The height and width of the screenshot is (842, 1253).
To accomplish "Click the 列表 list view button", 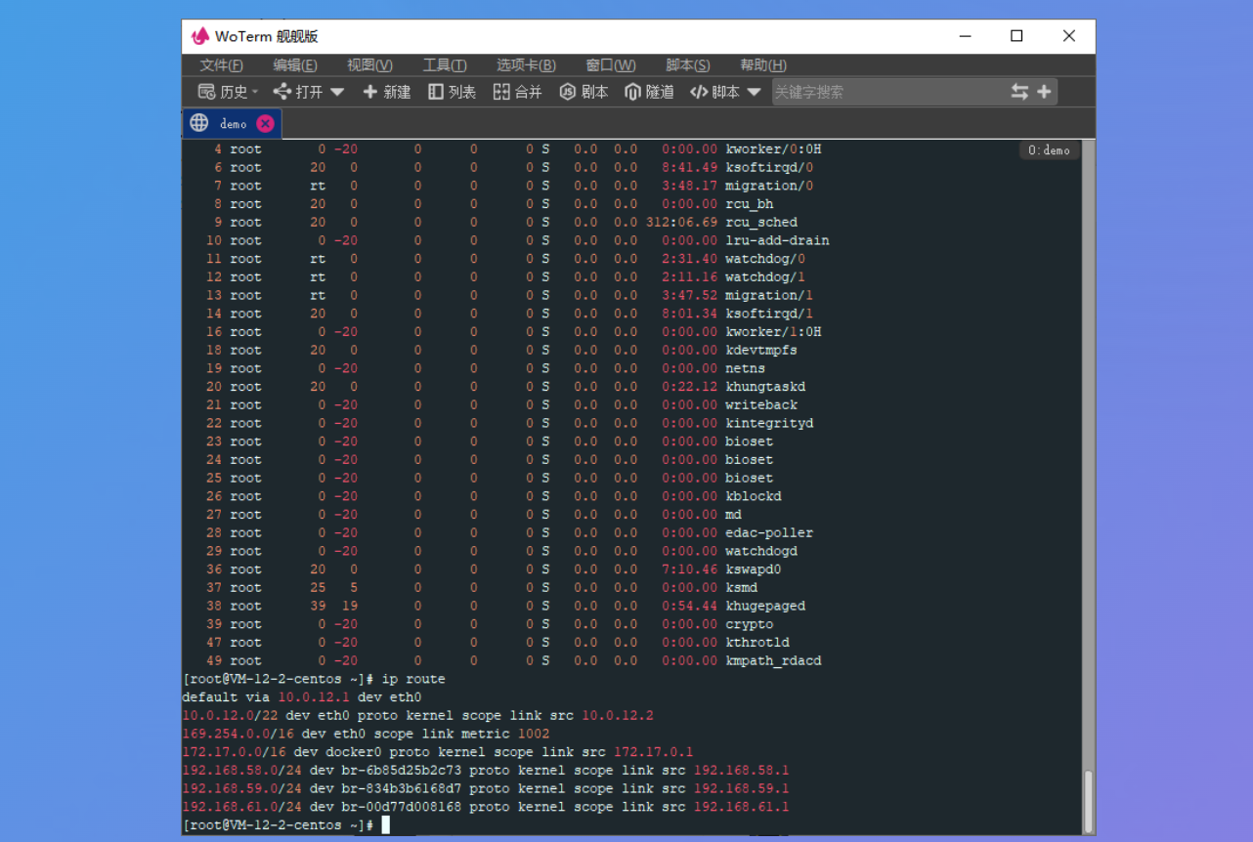I will (452, 92).
